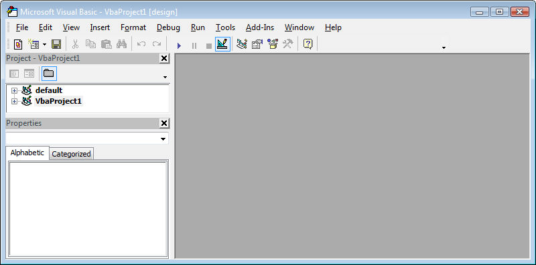Open the Window menu
This screenshot has height=265, width=536.
(x=299, y=27)
